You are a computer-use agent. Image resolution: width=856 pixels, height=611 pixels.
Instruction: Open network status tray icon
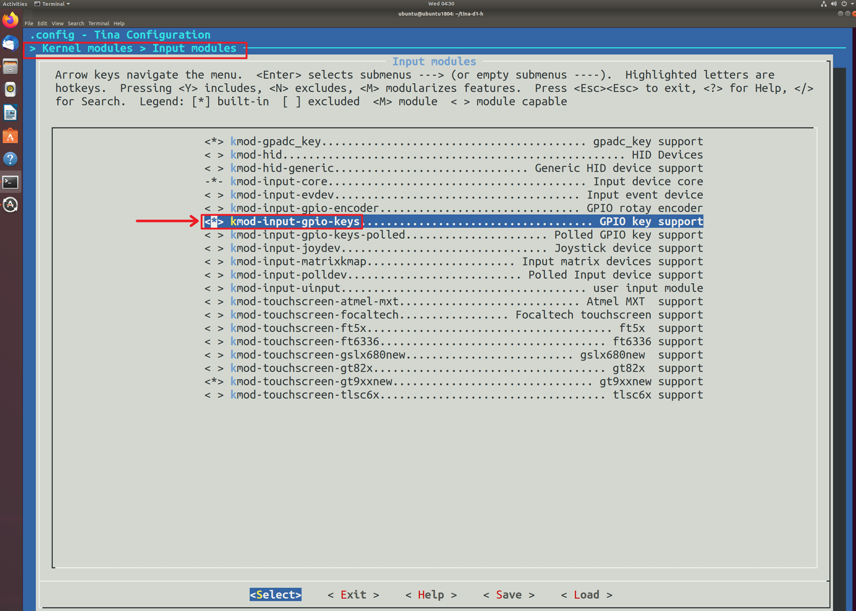pos(823,4)
